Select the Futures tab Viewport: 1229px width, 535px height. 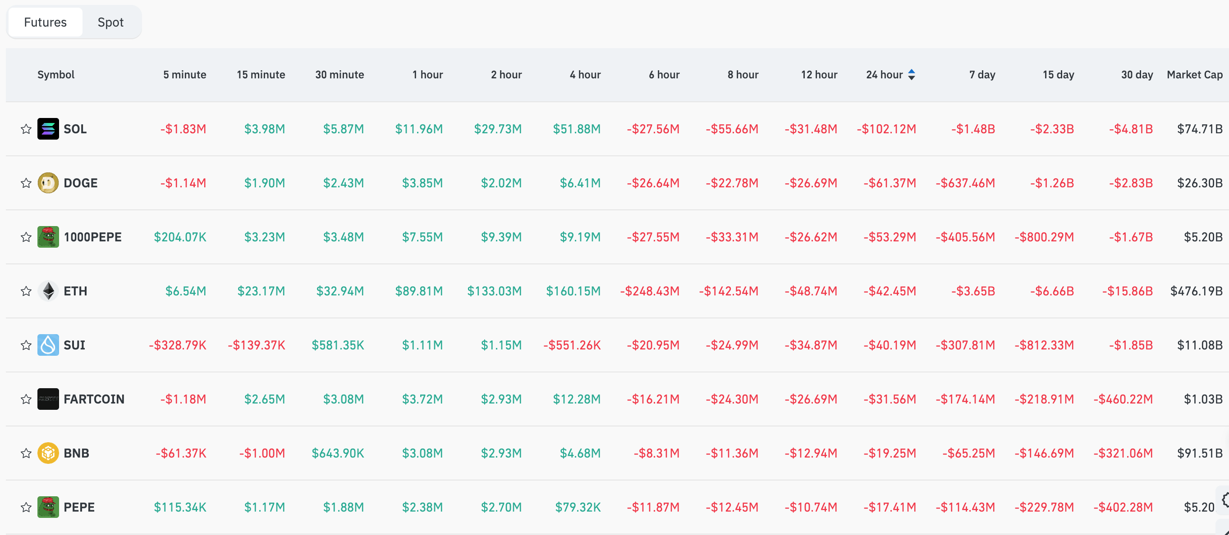[x=46, y=22]
